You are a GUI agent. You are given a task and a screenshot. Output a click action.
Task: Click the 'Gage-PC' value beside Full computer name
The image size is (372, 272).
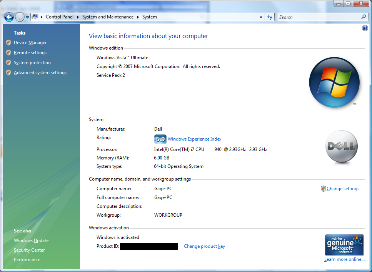pos(163,197)
